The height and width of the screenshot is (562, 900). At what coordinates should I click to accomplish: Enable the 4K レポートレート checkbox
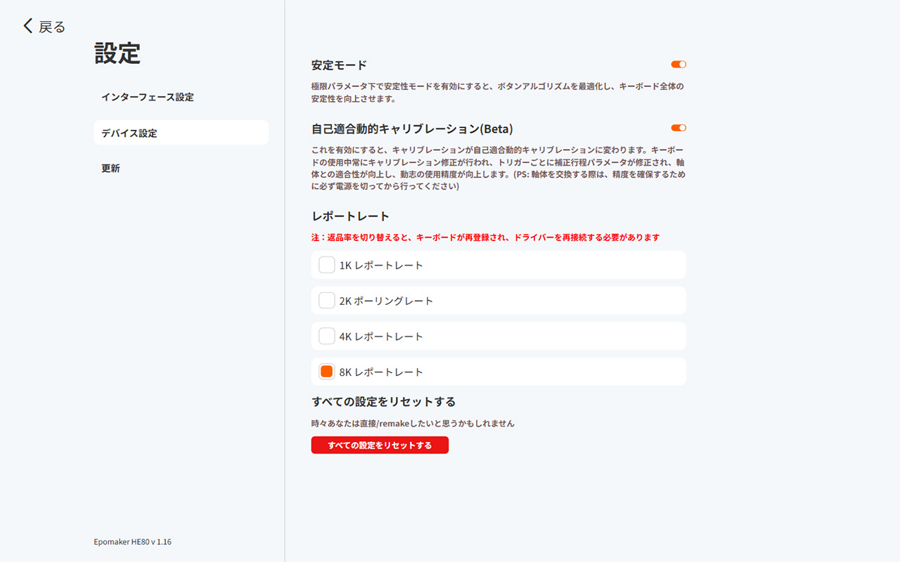point(326,336)
